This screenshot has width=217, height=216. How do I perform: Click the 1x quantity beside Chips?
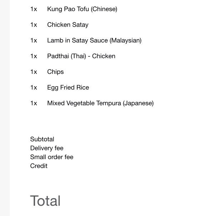tap(34, 72)
